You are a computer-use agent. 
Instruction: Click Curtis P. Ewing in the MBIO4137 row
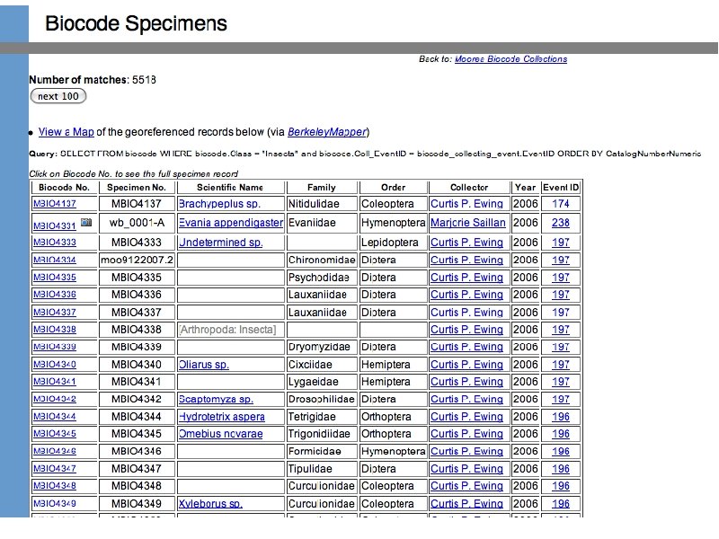(x=466, y=204)
